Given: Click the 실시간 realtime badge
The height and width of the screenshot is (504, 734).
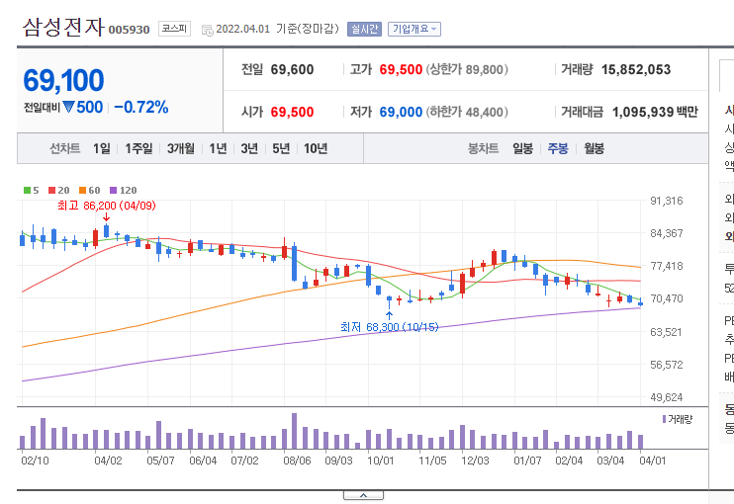Looking at the screenshot, I should pyautogui.click(x=364, y=29).
